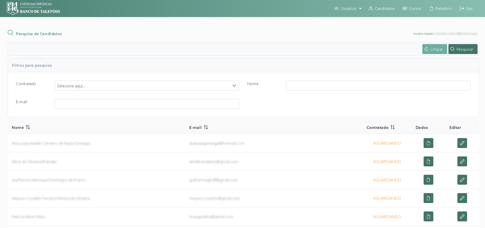This screenshot has height=228, width=485.
Task: Focus the E-mail filter input field
Action: tap(147, 104)
